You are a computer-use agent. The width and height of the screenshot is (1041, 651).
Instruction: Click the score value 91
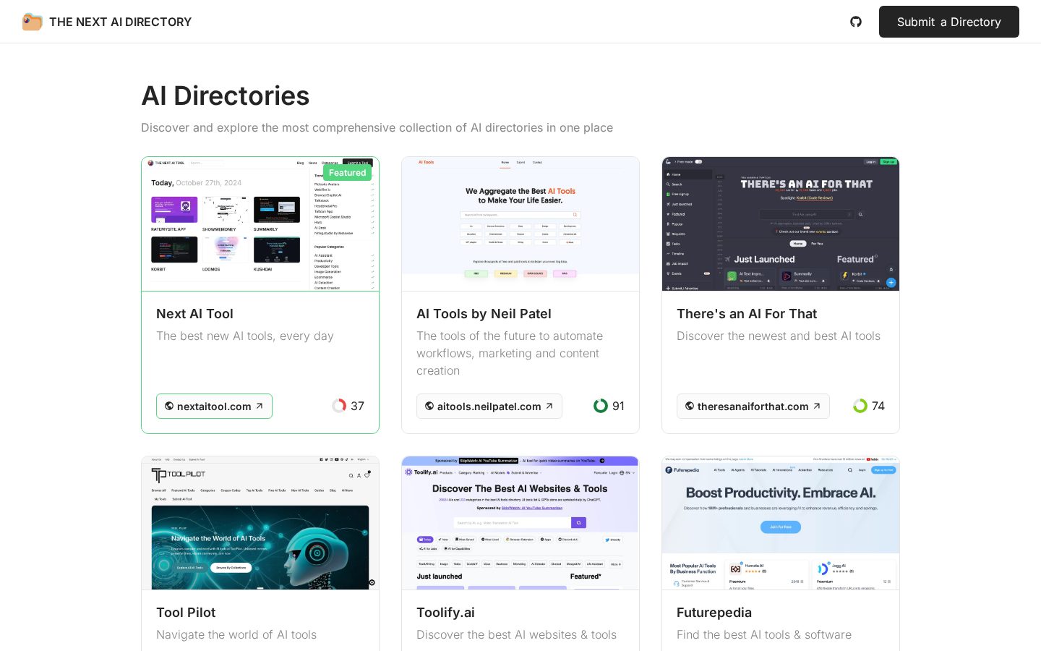pos(618,407)
